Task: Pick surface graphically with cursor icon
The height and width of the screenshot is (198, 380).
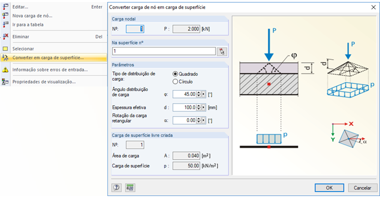Action: tap(222, 51)
